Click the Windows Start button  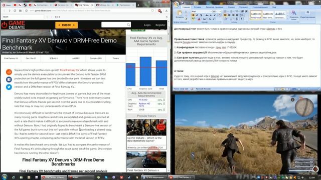[x=5, y=177]
